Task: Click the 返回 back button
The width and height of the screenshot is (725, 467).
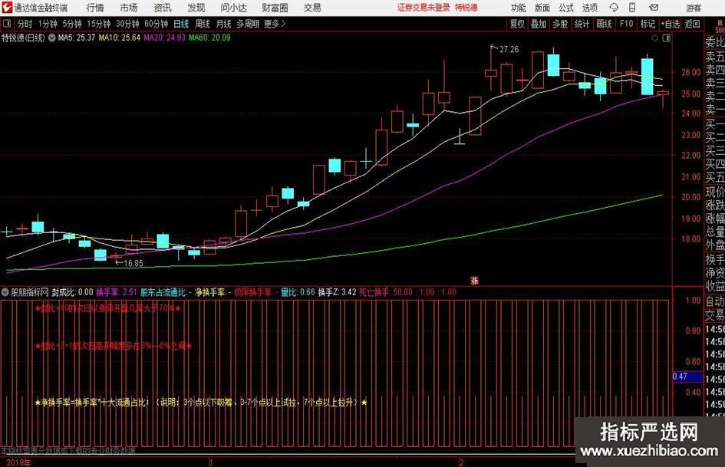Action: pos(692,24)
